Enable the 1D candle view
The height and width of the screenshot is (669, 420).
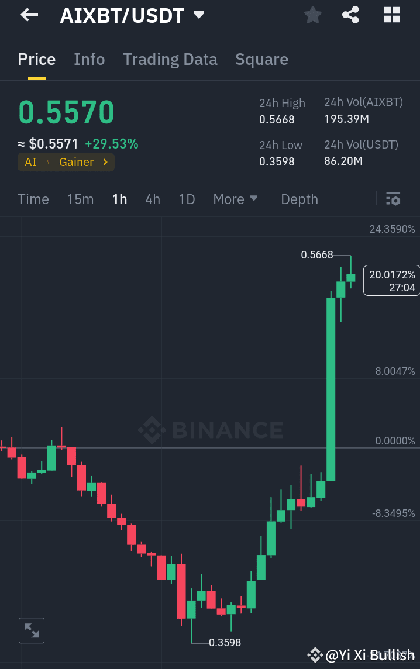pos(187,199)
